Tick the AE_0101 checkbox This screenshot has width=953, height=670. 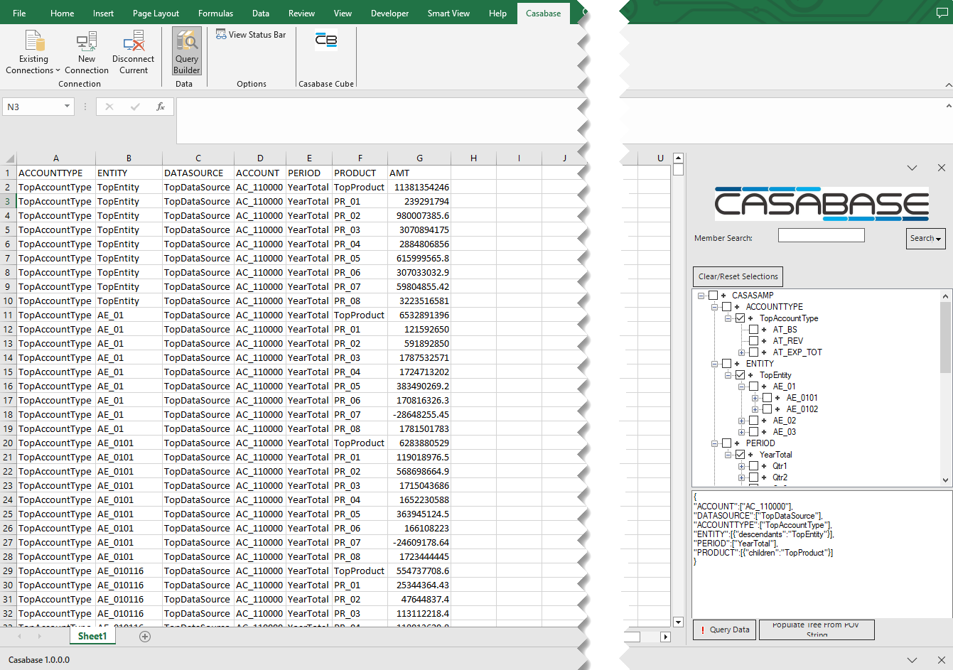[767, 398]
